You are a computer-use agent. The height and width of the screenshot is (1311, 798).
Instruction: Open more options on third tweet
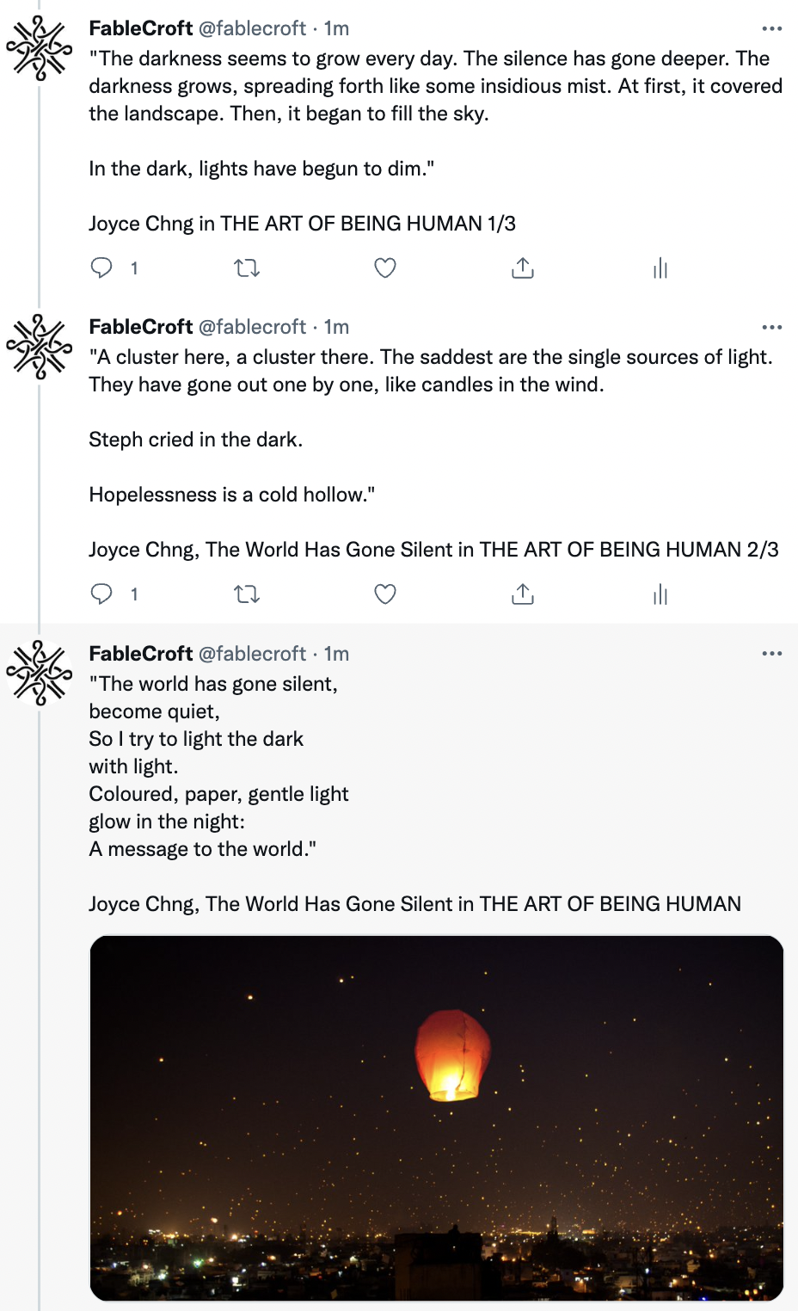(x=772, y=654)
